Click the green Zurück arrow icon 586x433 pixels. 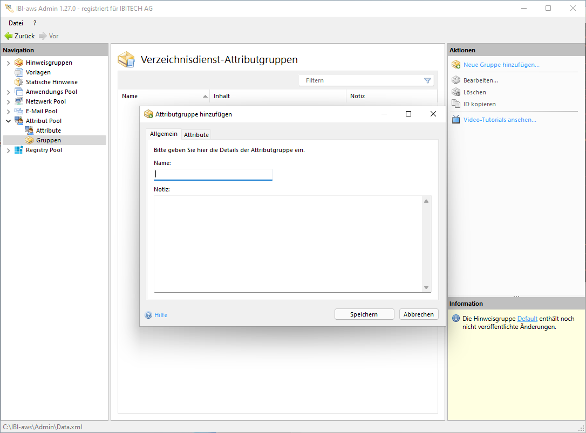tap(8, 36)
